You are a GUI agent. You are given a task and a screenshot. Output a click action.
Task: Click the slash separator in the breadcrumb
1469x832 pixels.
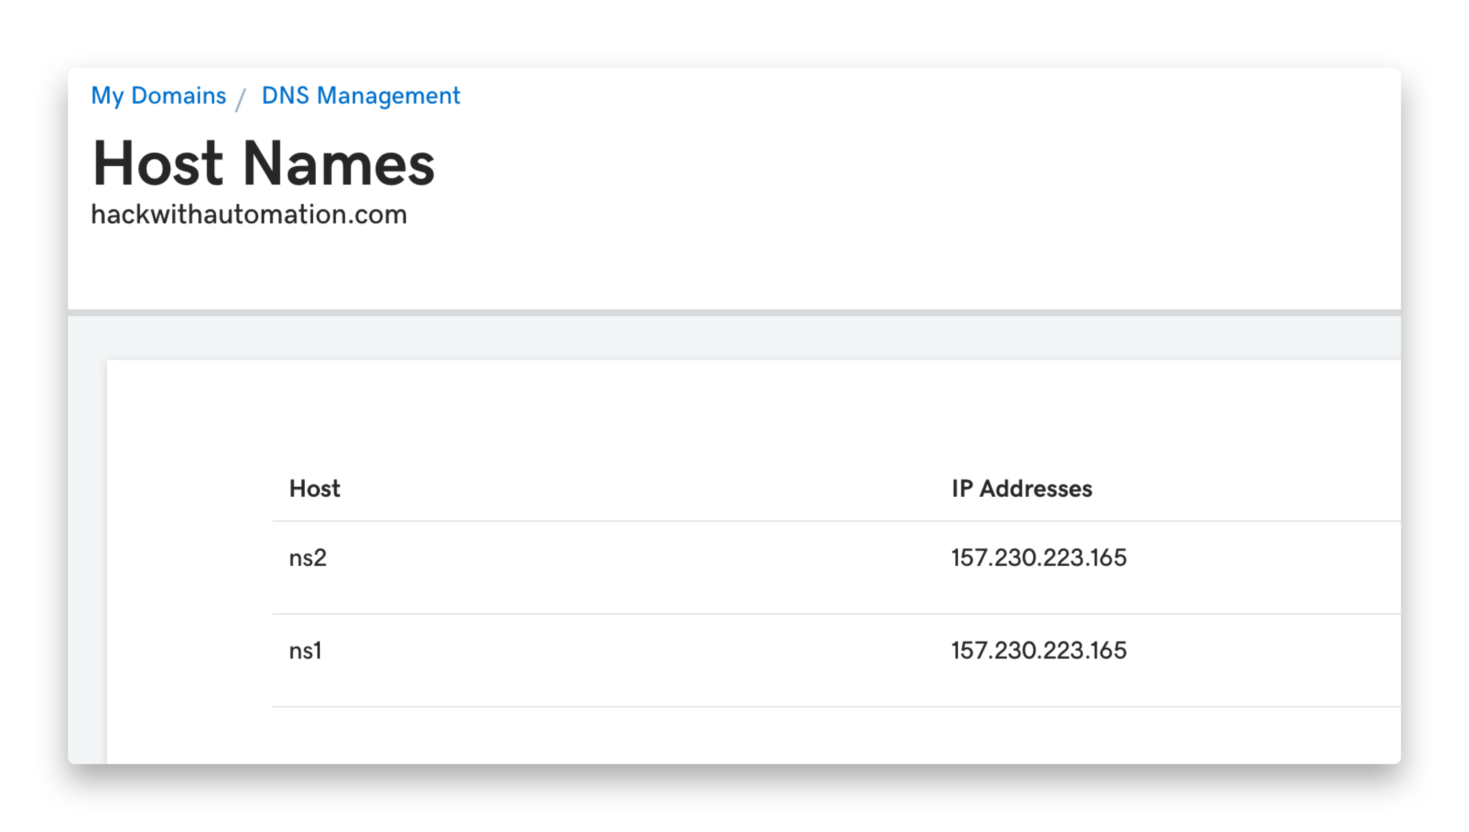tap(241, 99)
